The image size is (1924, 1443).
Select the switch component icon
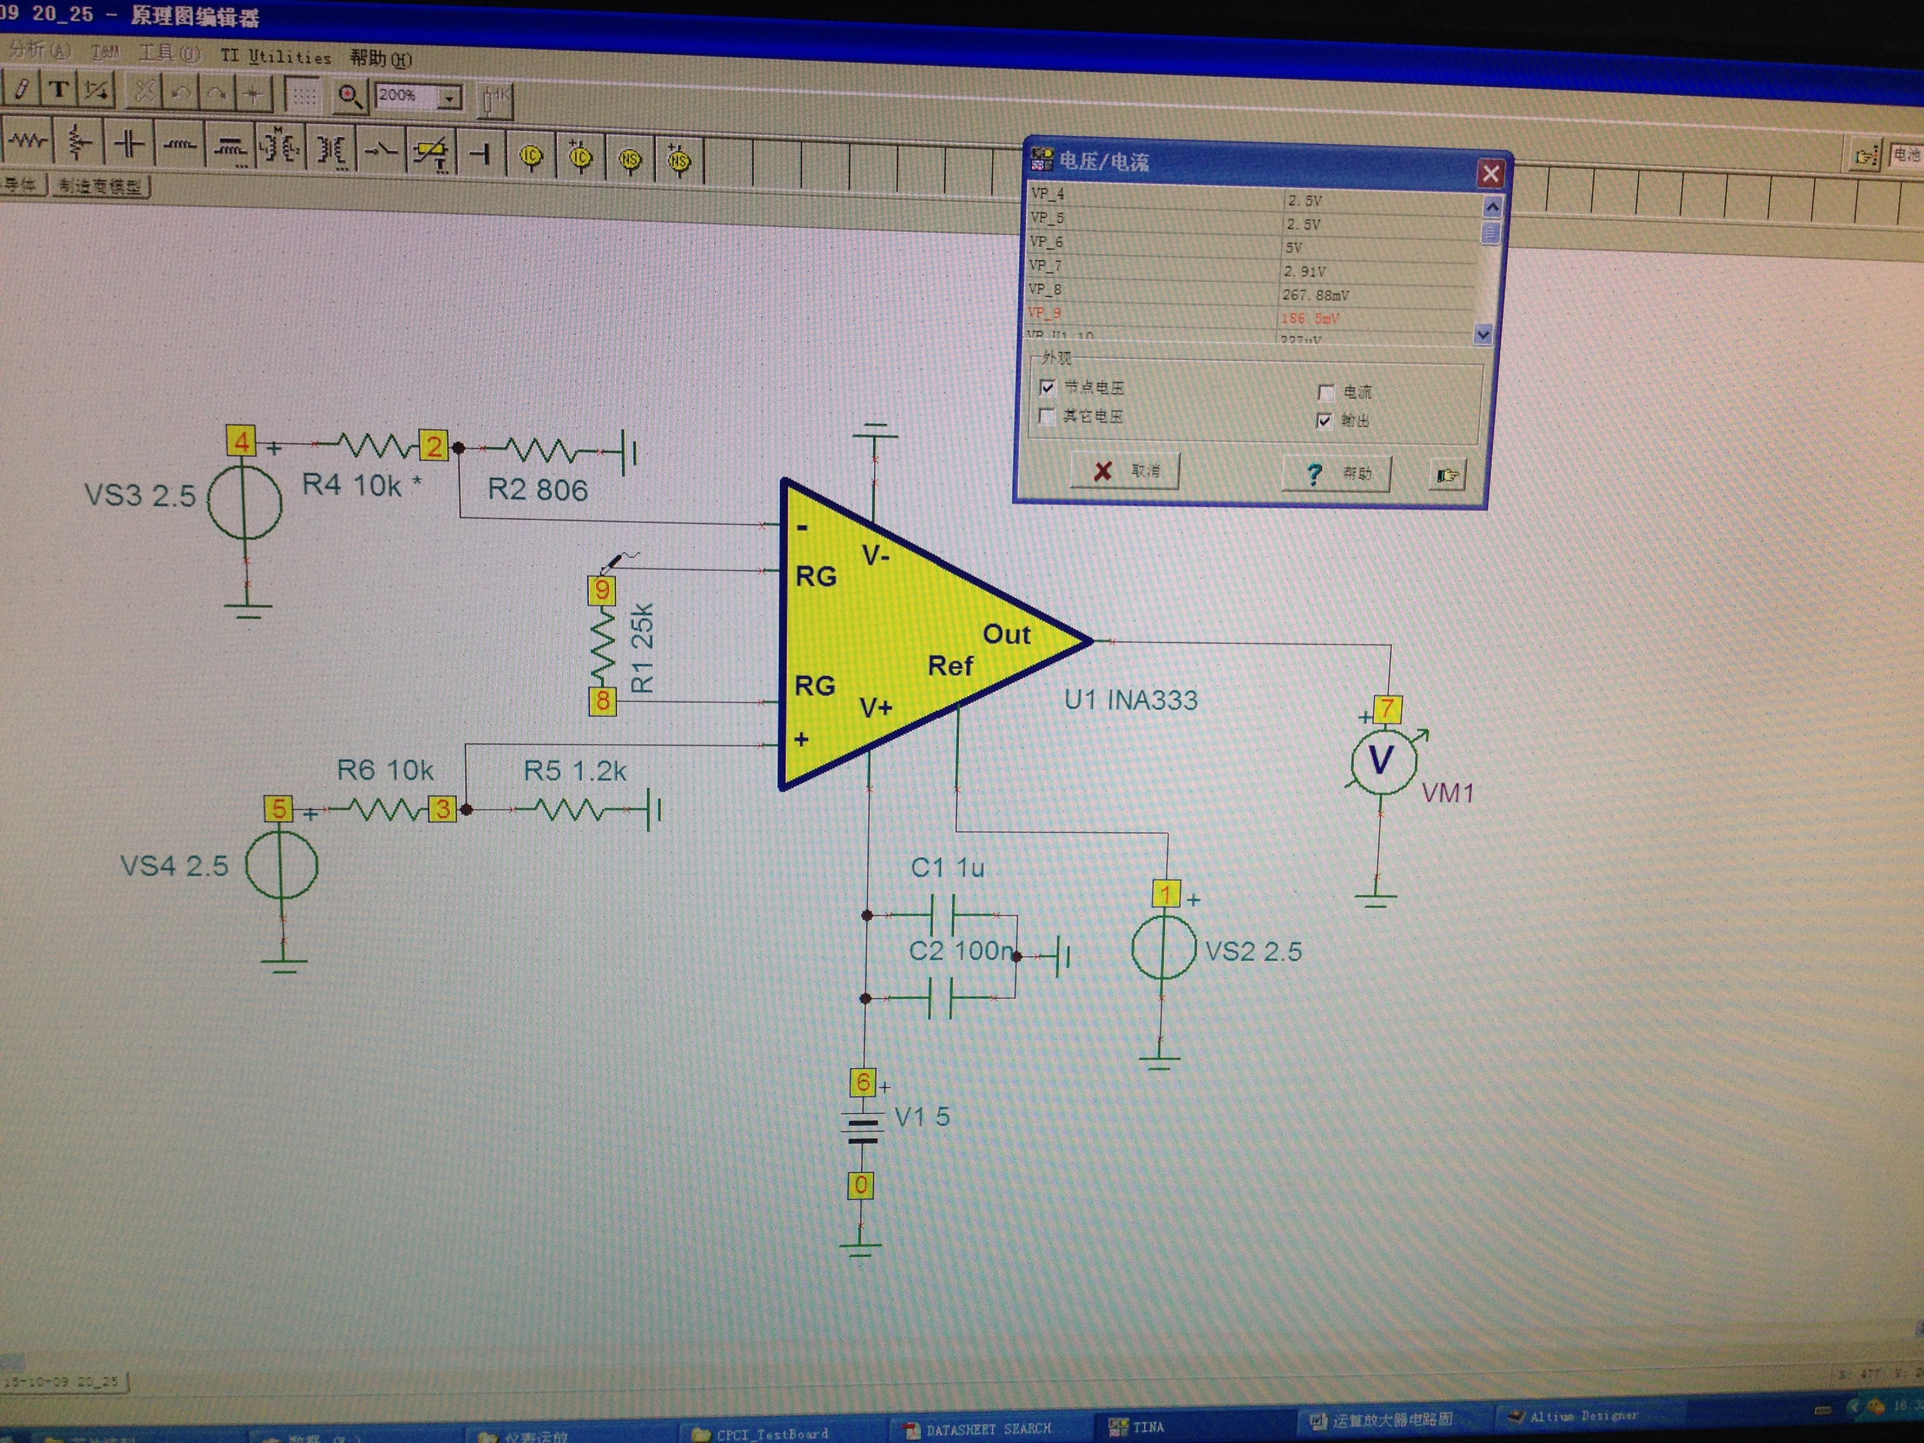tap(381, 151)
